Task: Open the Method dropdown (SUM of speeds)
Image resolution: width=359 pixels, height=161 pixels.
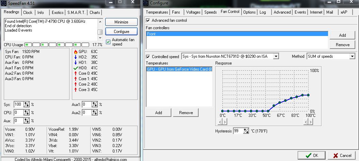Action: pos(352,56)
